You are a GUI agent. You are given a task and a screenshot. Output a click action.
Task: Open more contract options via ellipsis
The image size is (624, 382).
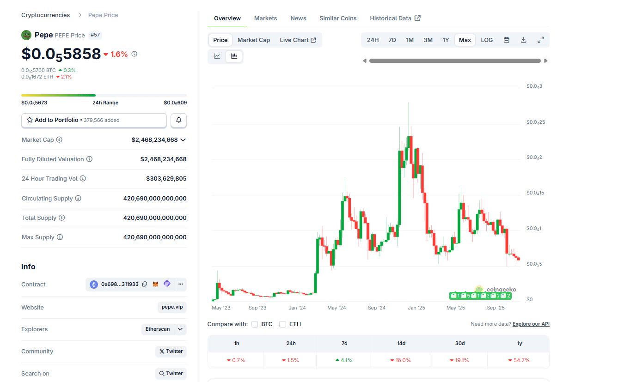point(180,284)
